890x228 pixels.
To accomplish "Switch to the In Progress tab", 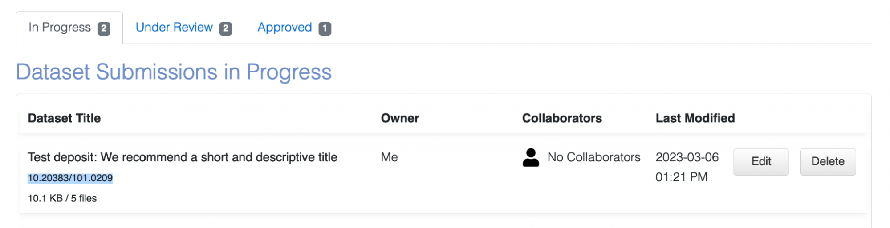I will pos(69,28).
